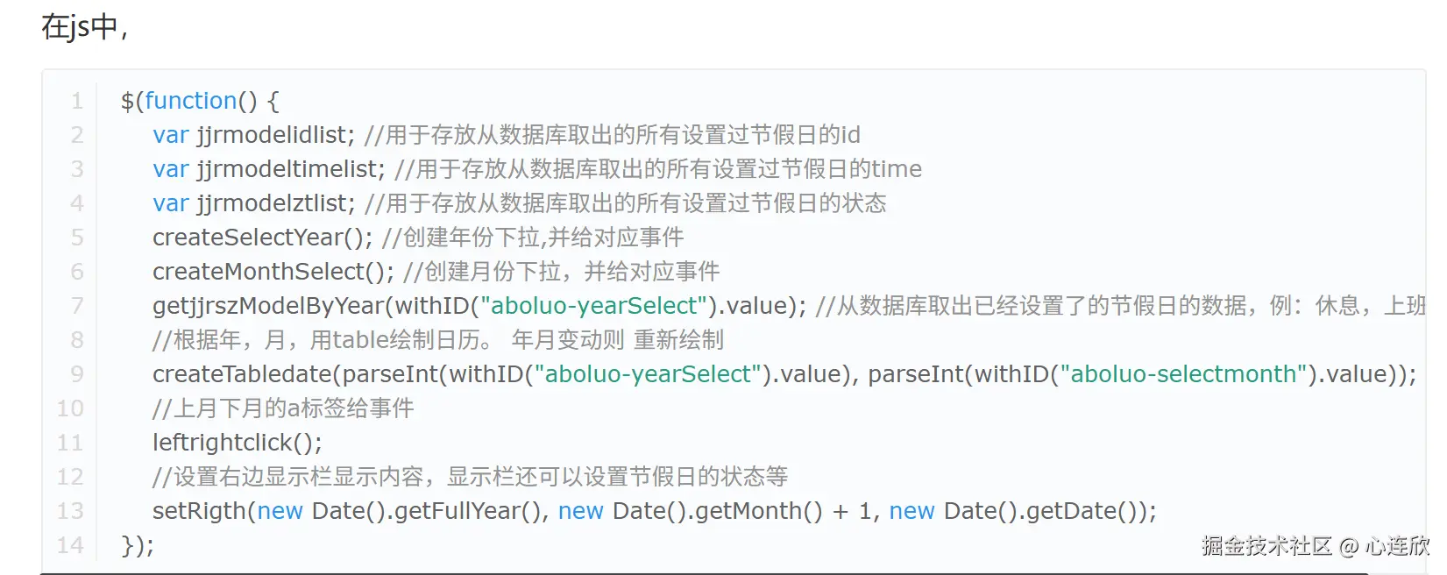
Task: Click the jjrmodelztlist variable name
Action: point(273,203)
